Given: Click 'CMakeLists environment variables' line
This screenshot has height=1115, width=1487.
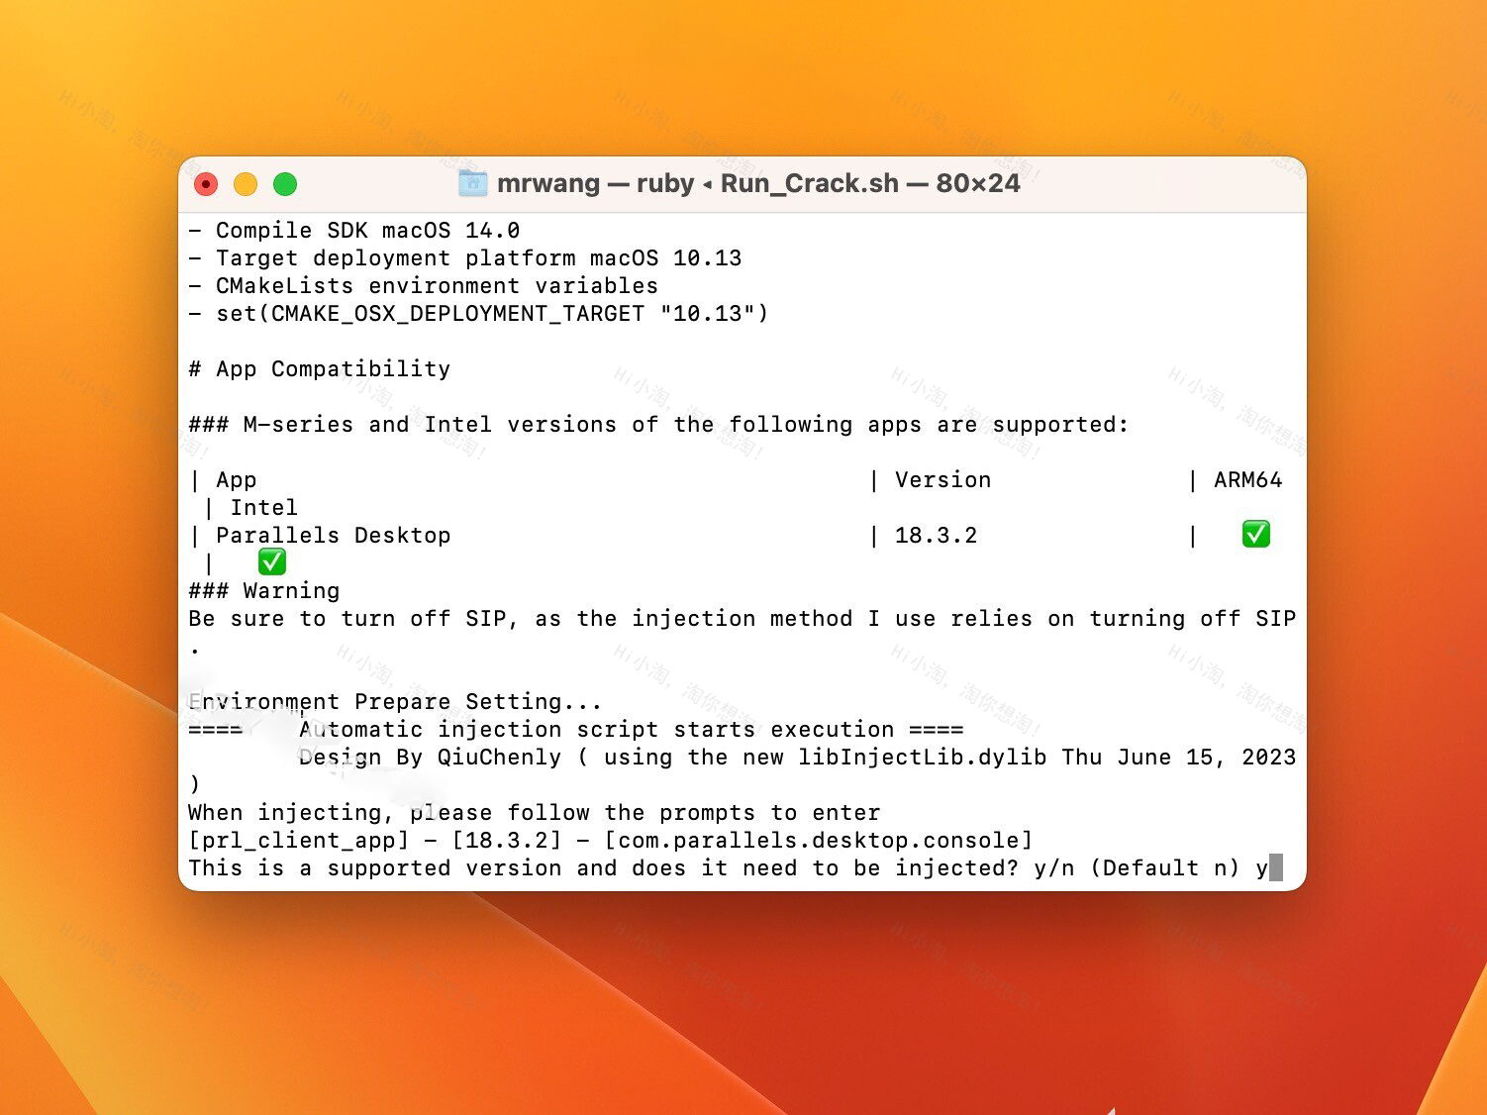Looking at the screenshot, I should [x=424, y=286].
